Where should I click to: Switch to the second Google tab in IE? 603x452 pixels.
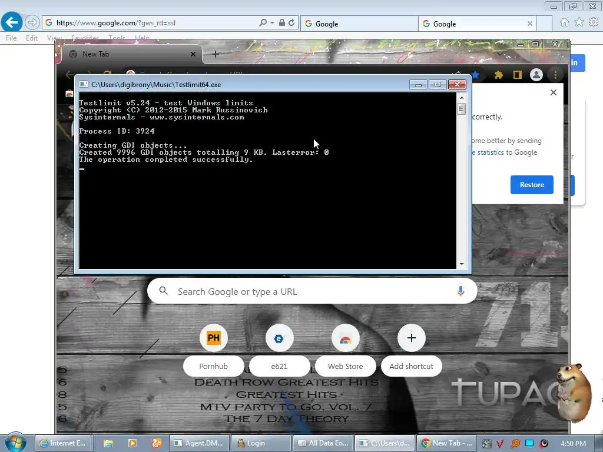[472, 24]
